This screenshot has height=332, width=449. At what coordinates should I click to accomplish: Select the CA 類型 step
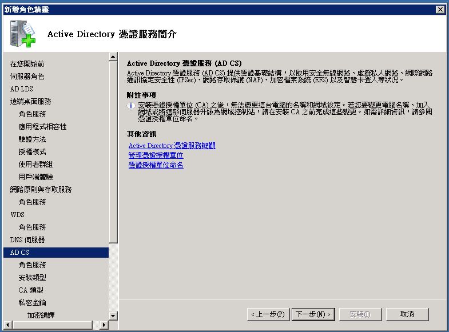(x=31, y=290)
